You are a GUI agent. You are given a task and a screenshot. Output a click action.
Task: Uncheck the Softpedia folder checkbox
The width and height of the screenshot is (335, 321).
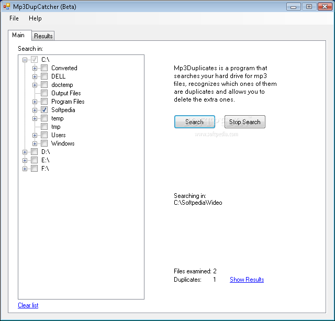pyautogui.click(x=44, y=110)
